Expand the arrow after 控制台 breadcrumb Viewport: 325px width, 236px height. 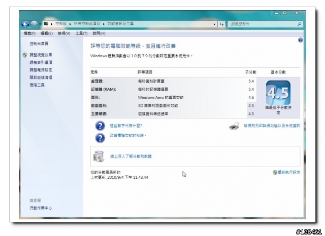click(70, 24)
